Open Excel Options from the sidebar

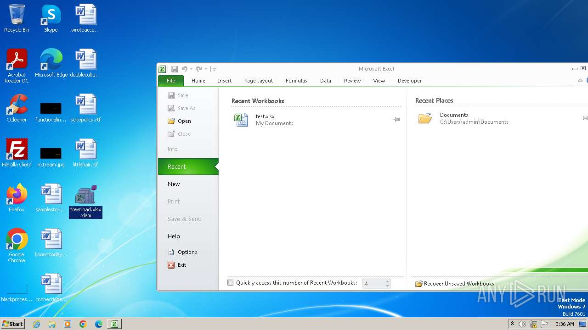182,252
